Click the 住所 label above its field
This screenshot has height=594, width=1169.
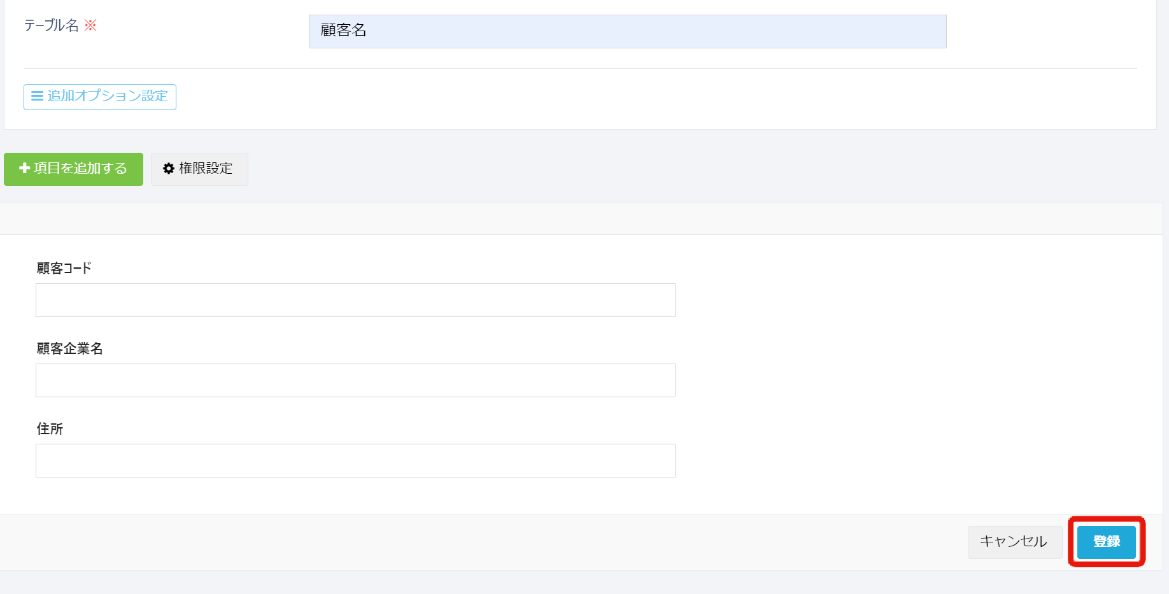(49, 428)
